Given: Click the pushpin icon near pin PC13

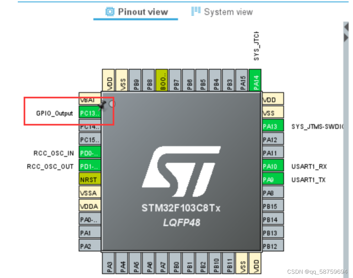Looking at the screenshot, I should click(103, 104).
